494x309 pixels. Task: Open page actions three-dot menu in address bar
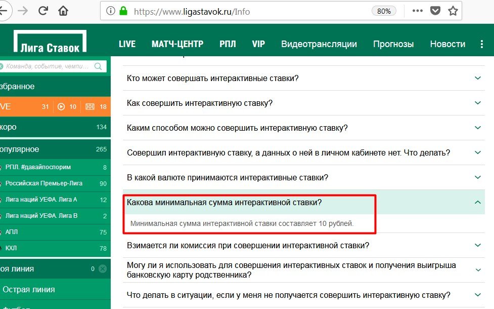point(417,11)
